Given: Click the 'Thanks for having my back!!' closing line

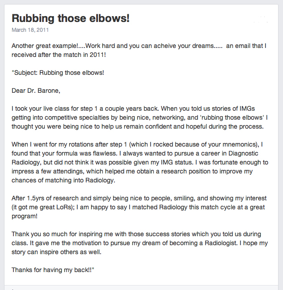Looking at the screenshot, I should tap(53, 270).
